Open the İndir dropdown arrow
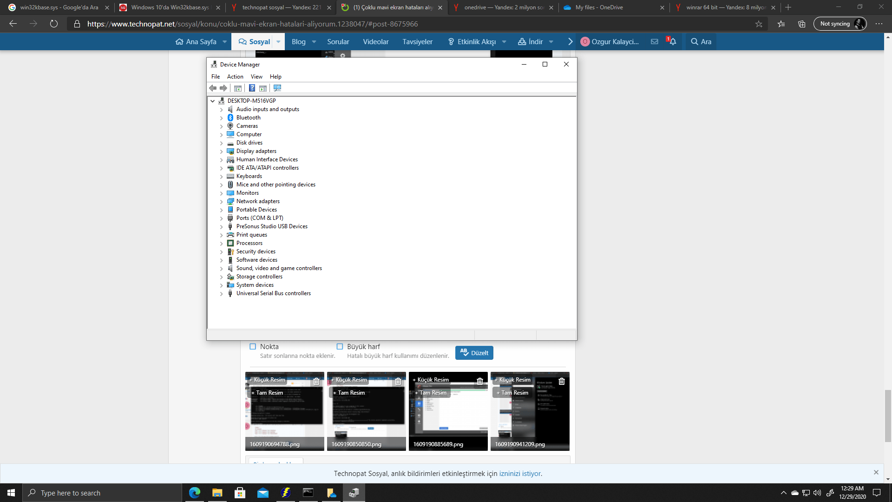 pos(551,42)
